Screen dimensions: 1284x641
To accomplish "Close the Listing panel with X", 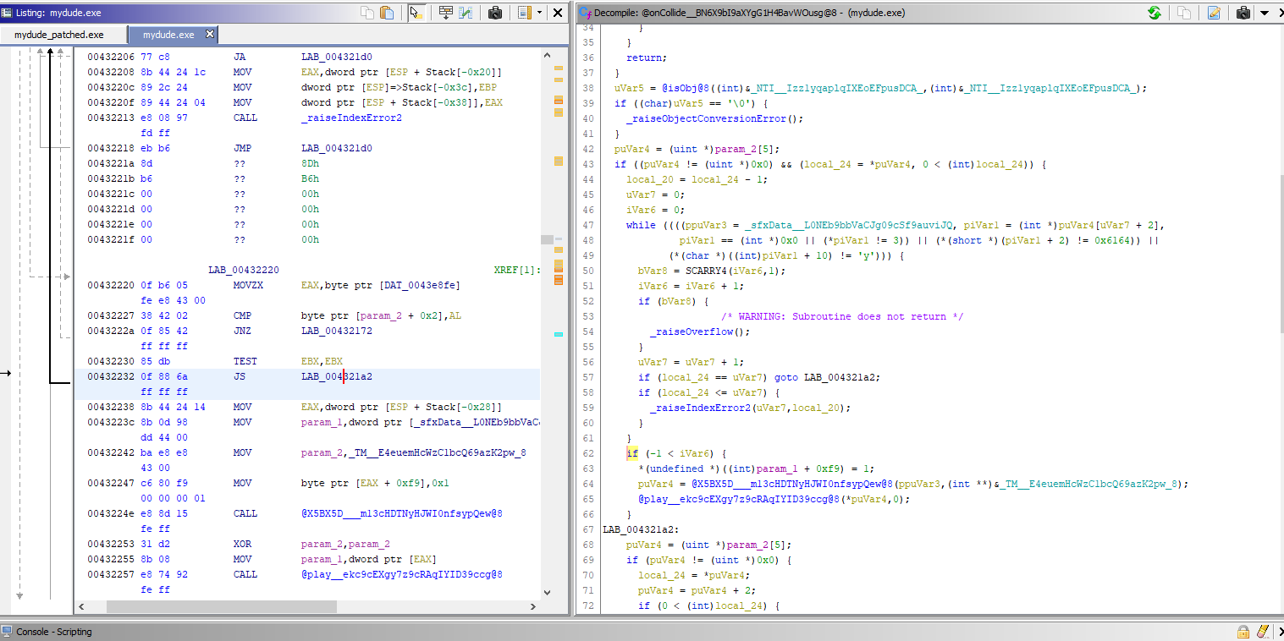I will [x=558, y=13].
